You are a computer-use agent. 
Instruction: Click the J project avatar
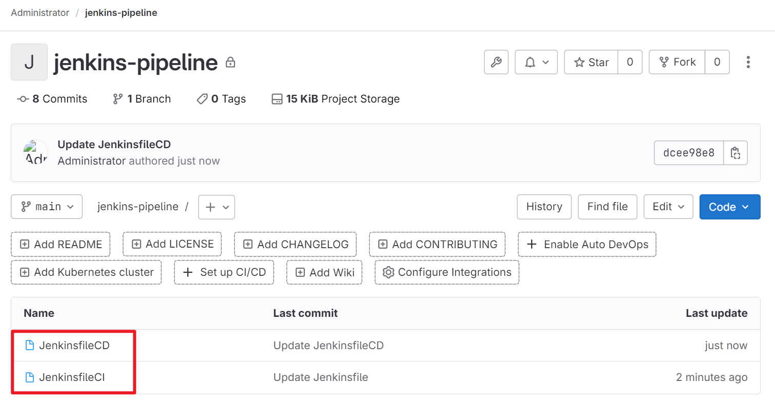coord(29,62)
